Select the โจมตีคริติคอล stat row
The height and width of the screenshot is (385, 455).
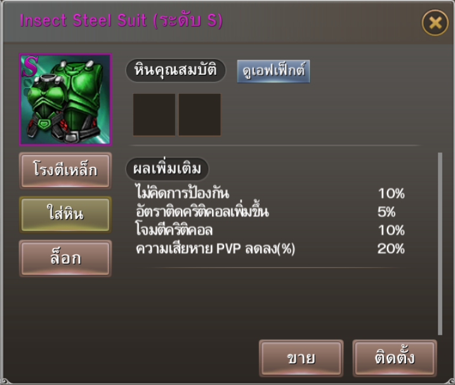point(270,230)
